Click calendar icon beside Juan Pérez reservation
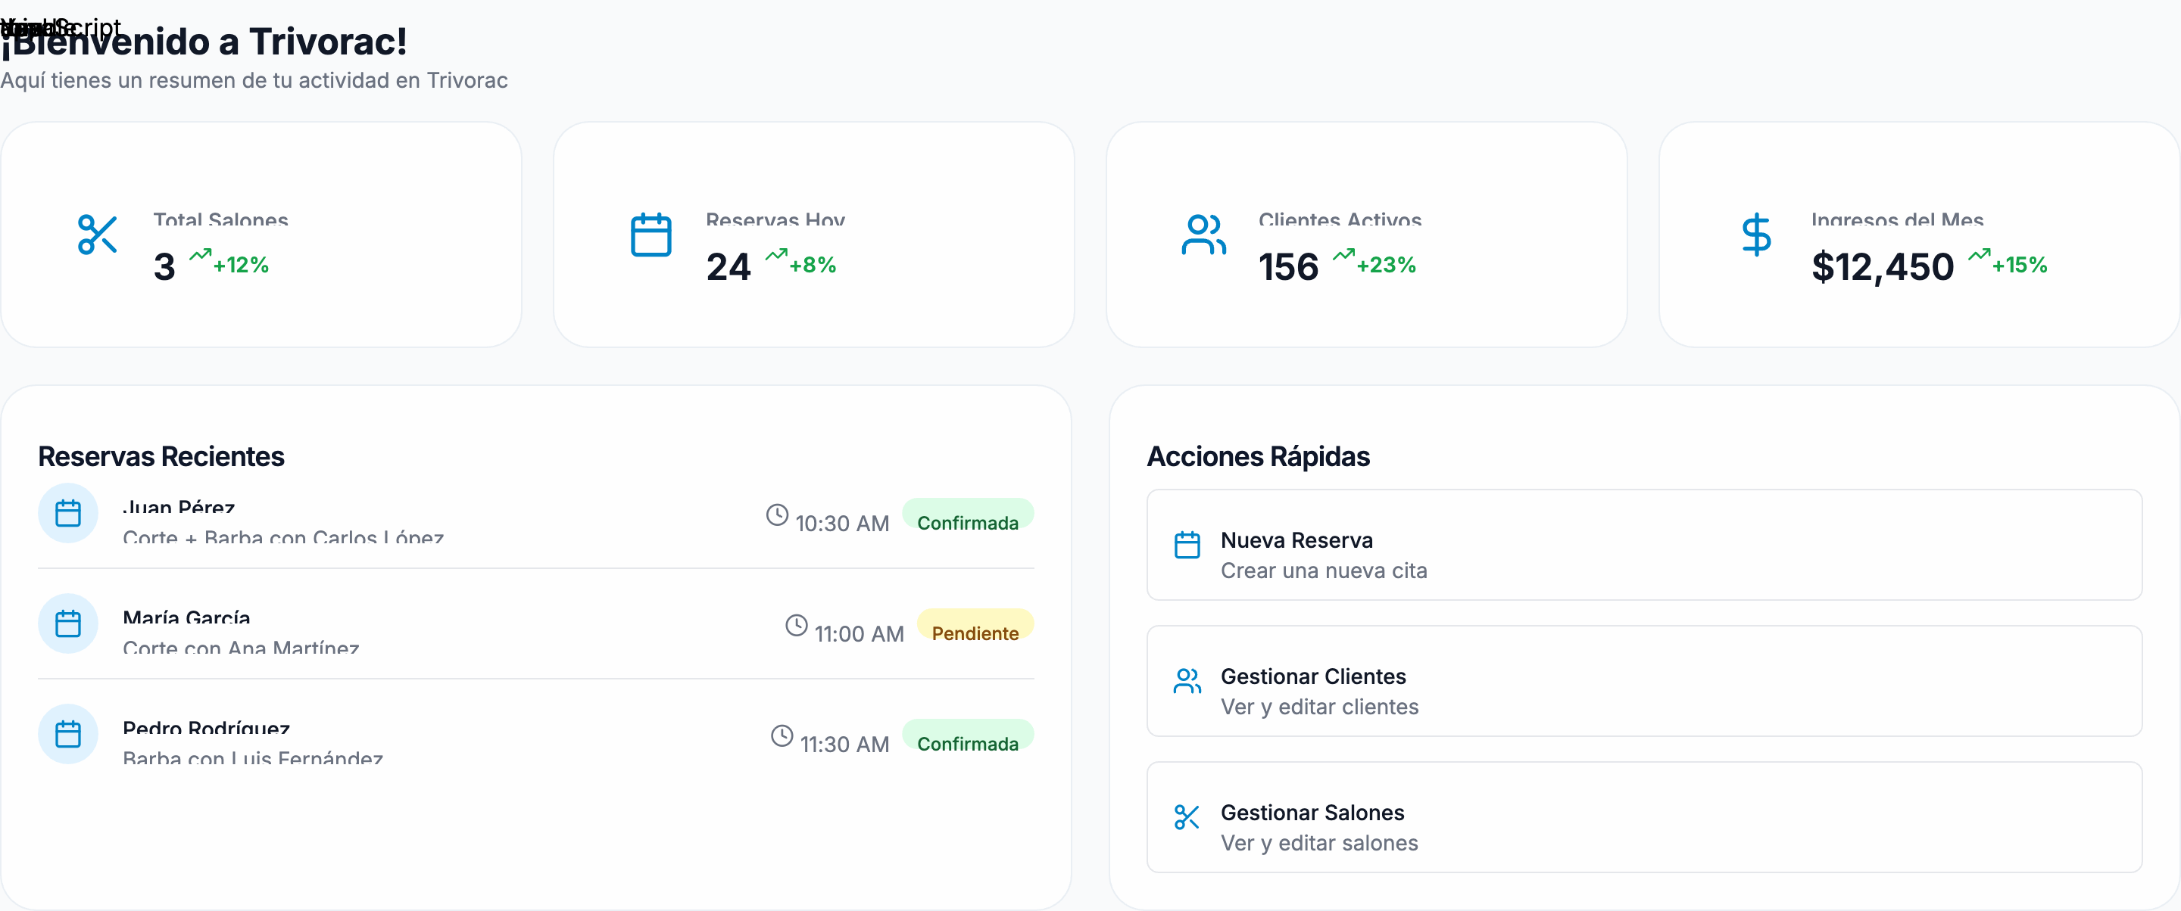This screenshot has width=2181, height=911. click(x=67, y=514)
